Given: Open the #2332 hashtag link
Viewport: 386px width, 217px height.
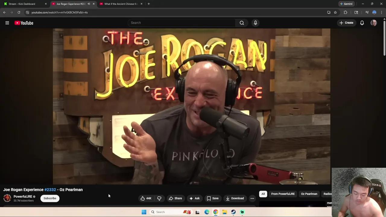Looking at the screenshot, I should tap(50, 190).
